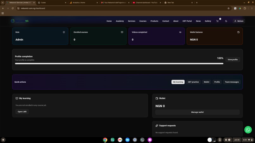Image resolution: width=255 pixels, height=143 pixels.
Task: Click the Support requests sparkle icon
Action: (x=157, y=126)
